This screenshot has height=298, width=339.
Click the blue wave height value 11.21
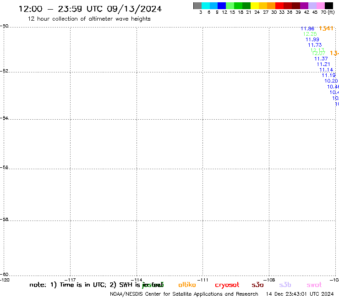[323, 64]
